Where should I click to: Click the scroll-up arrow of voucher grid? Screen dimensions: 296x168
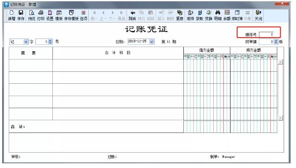pos(281,62)
